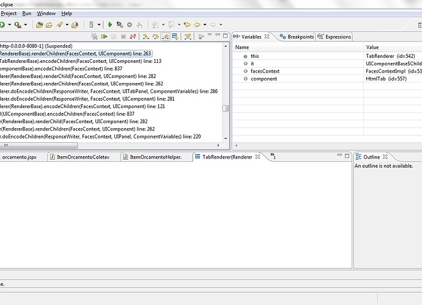Image resolution: width=422 pixels, height=305 pixels.
Task: Click the Step Into icon
Action: point(146,37)
